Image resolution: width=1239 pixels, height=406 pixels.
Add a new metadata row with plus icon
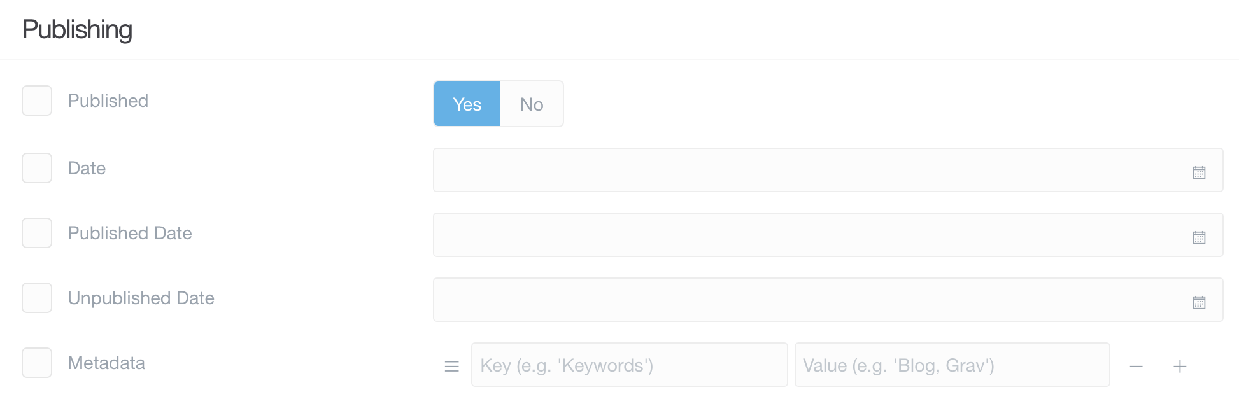[1180, 366]
